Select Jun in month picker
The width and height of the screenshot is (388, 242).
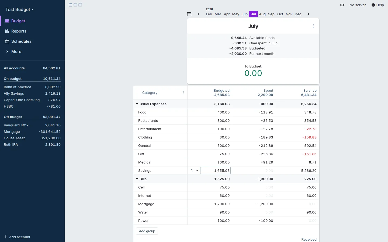tap(245, 14)
